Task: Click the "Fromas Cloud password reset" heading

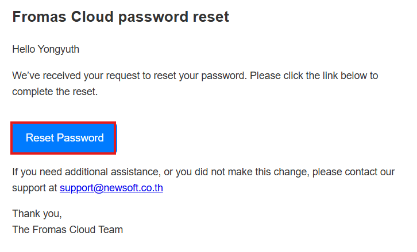Action: [120, 17]
